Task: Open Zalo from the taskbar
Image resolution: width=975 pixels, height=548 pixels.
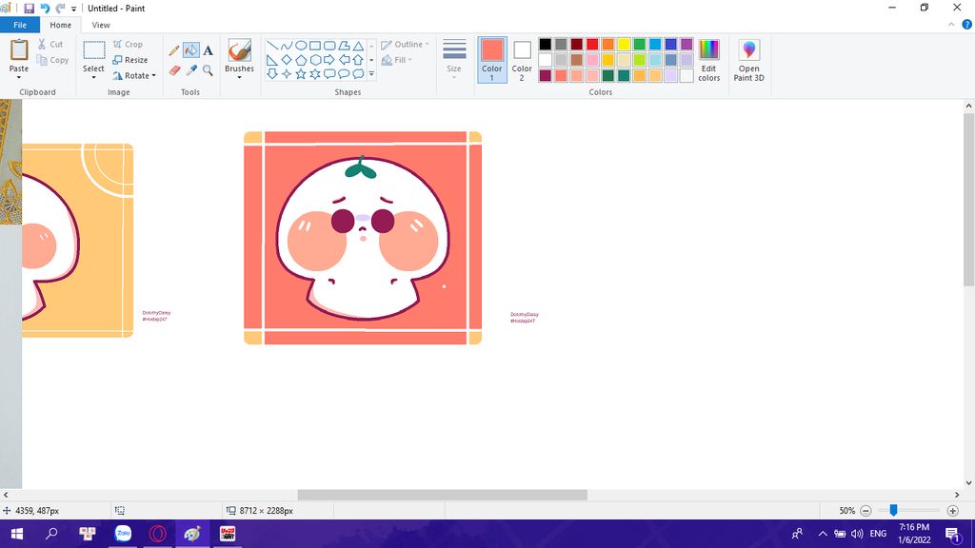Action: tap(123, 534)
